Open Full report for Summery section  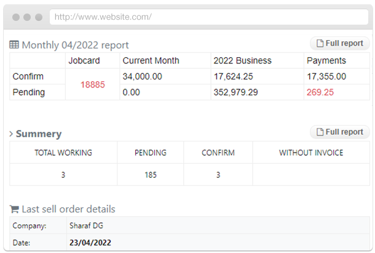[340, 132]
